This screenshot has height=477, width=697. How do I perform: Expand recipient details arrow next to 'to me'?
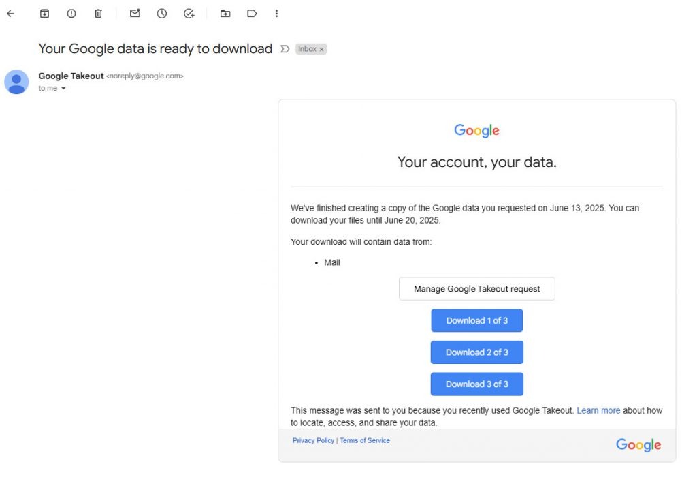coord(63,88)
